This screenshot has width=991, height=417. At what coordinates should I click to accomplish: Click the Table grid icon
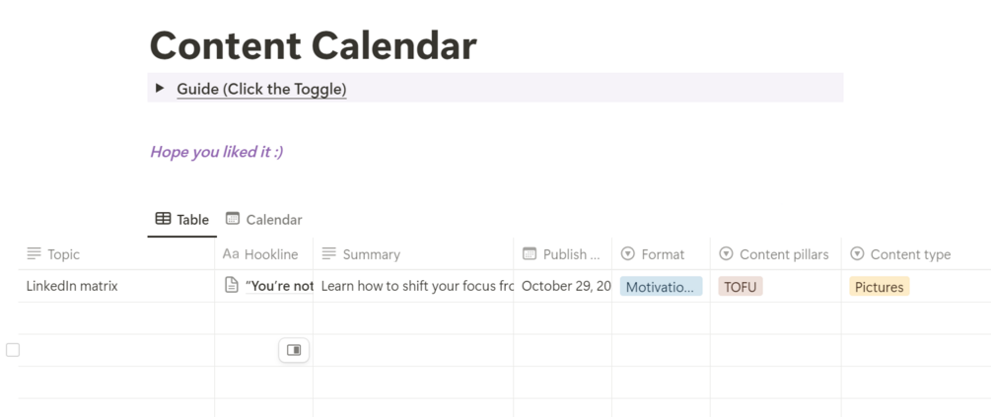[164, 219]
